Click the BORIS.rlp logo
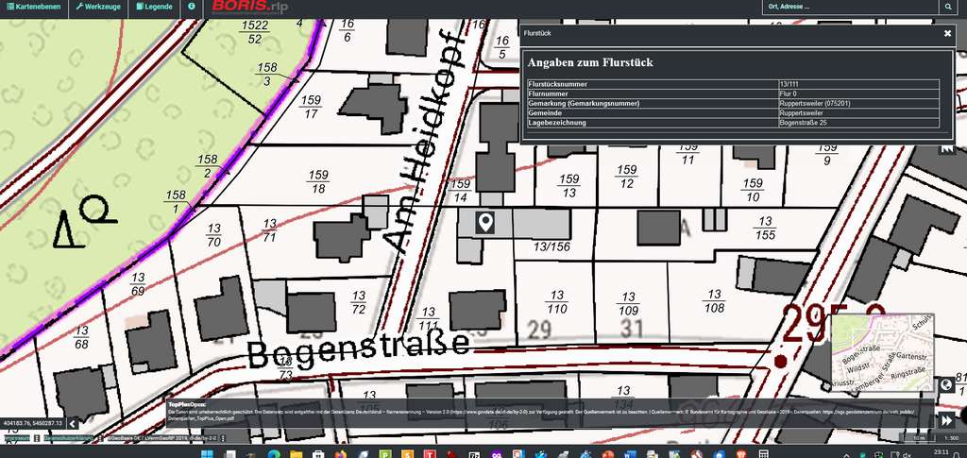 pyautogui.click(x=249, y=7)
